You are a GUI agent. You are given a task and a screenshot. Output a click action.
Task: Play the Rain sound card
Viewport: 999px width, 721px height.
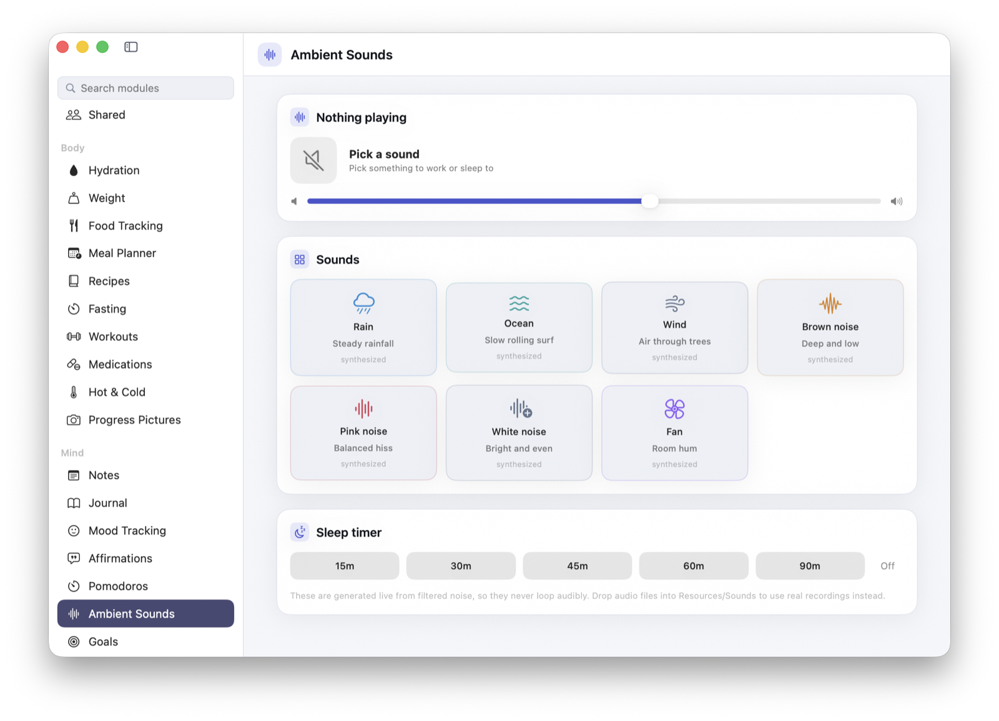363,328
